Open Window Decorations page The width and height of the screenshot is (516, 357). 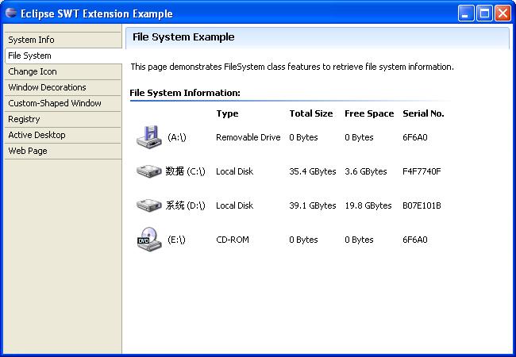[x=64, y=87]
